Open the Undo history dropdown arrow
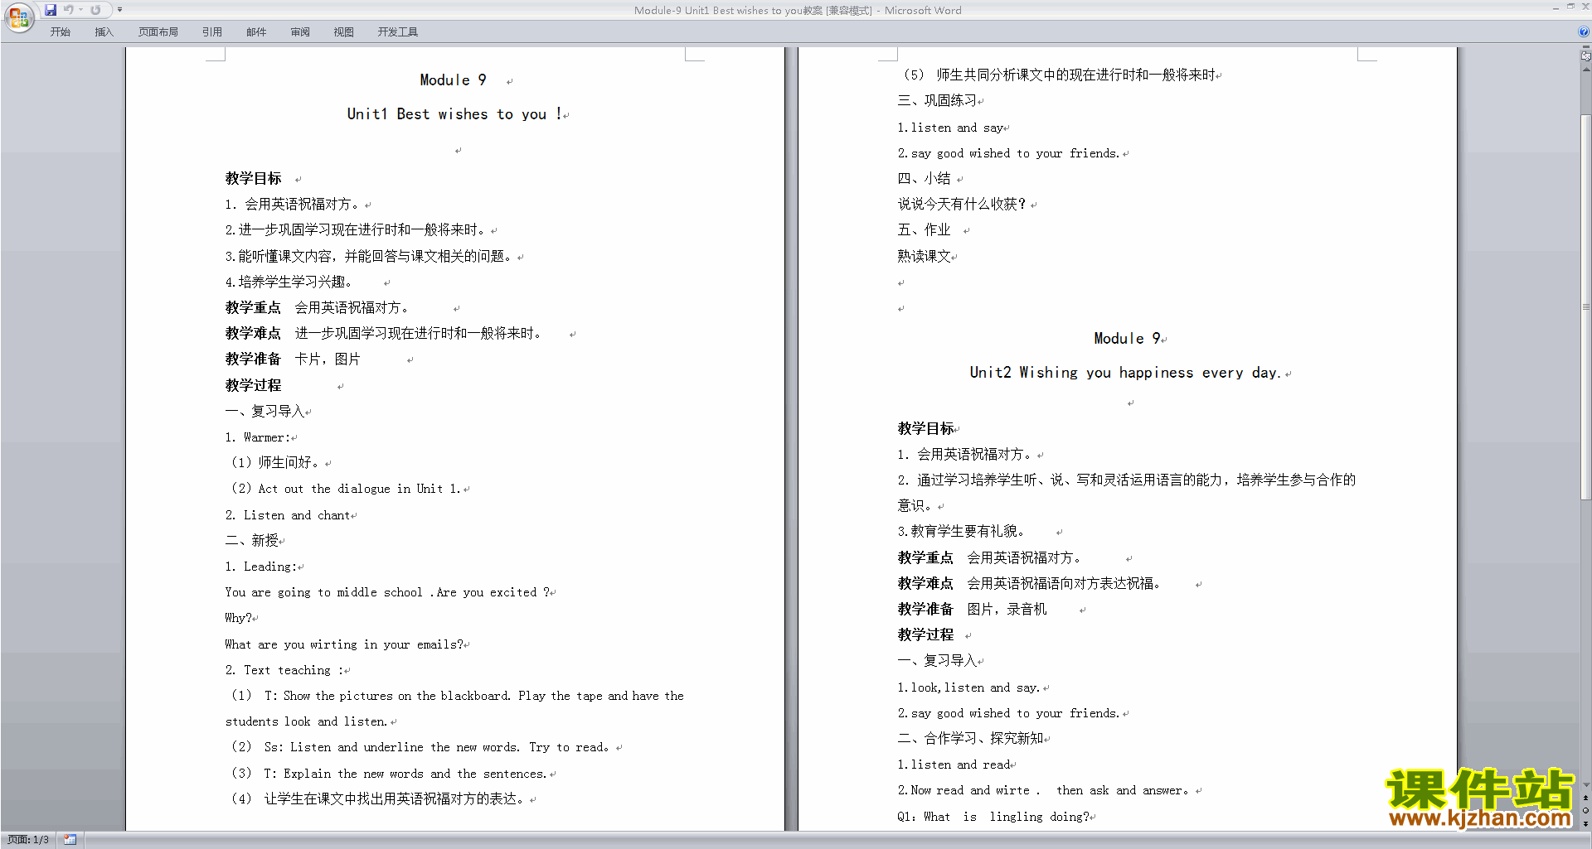 point(81,10)
